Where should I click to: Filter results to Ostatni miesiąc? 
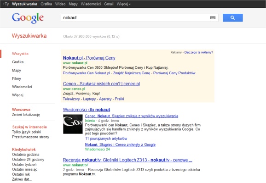24,169
